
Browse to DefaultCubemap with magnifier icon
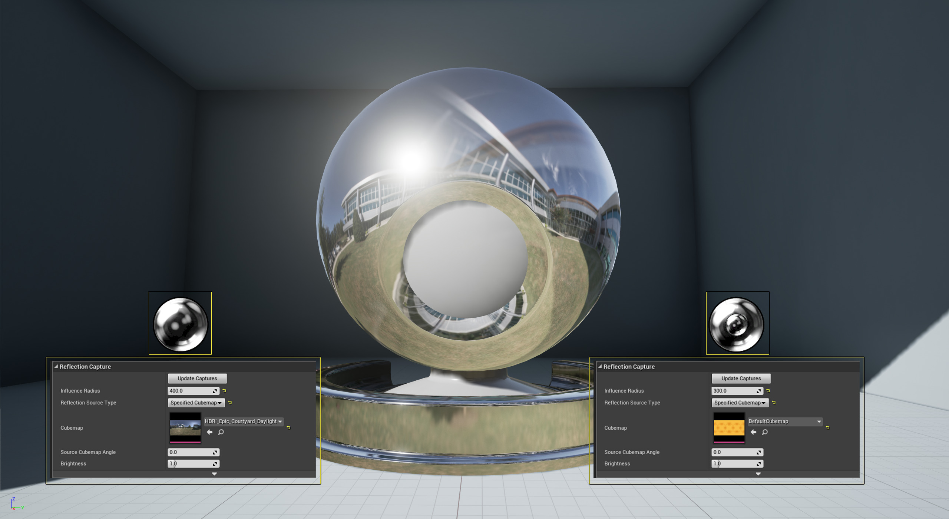coord(765,432)
